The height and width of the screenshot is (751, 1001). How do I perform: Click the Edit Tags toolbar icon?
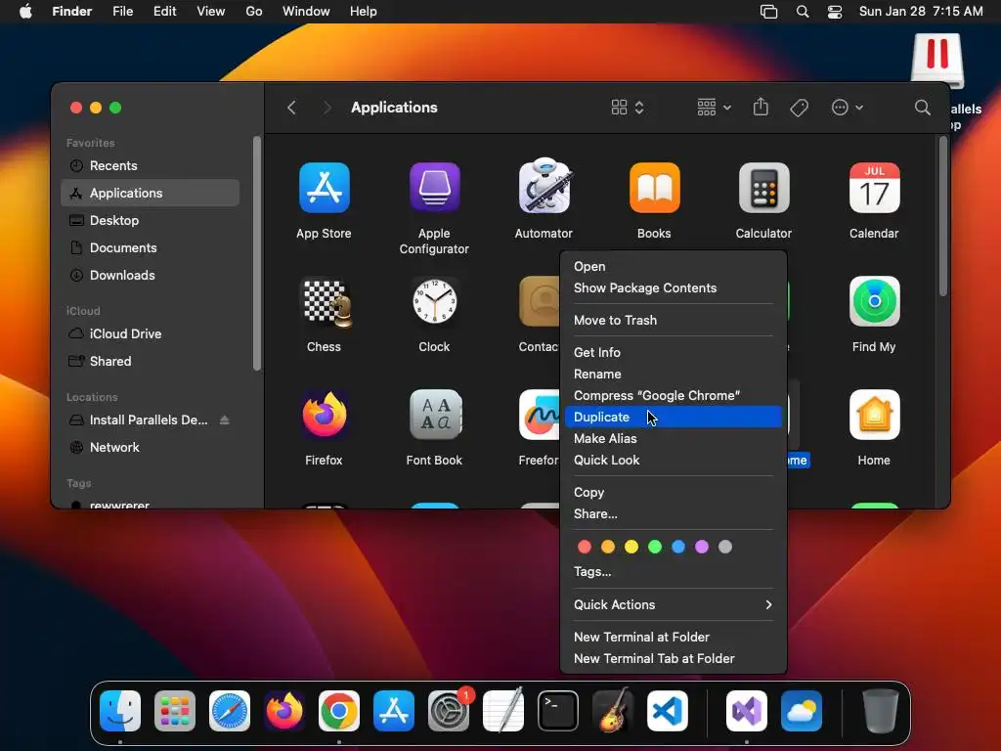(x=799, y=108)
